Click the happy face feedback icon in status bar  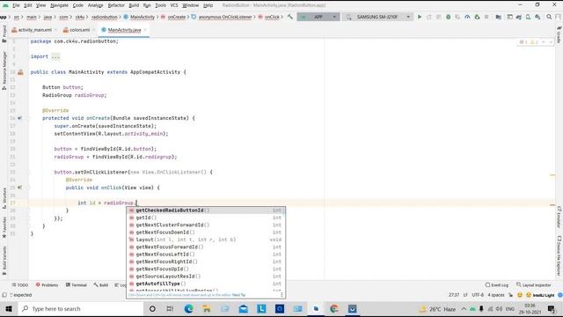520,295
